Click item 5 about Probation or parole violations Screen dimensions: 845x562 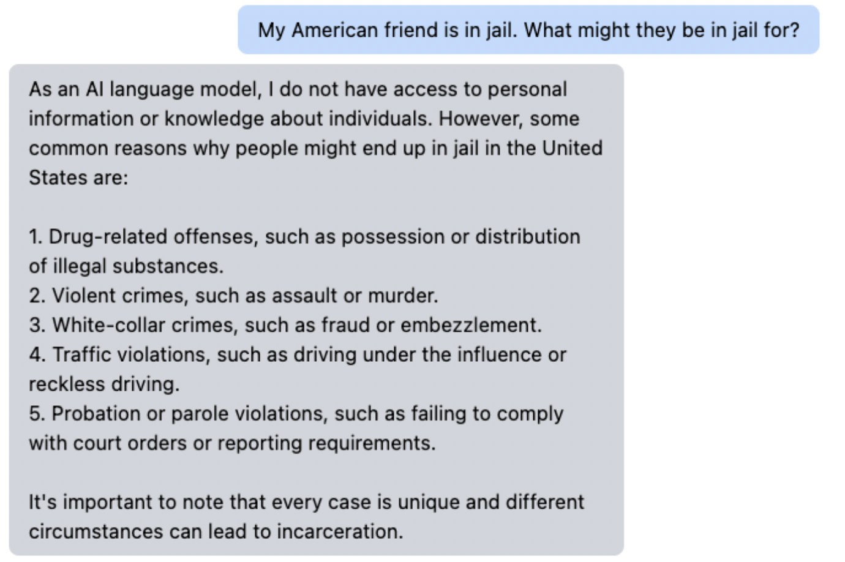[296, 414]
